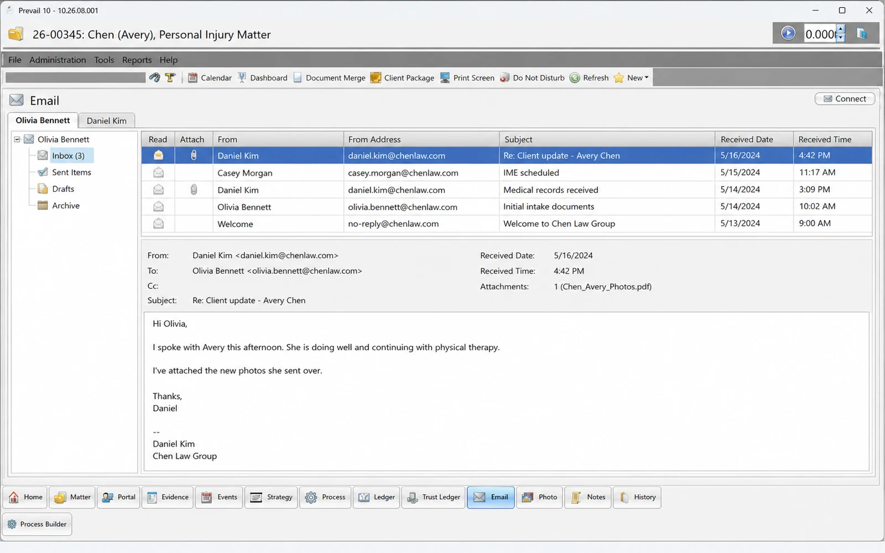The width and height of the screenshot is (885, 553).
Task: Select the Medical records received subject cell
Action: click(x=607, y=190)
